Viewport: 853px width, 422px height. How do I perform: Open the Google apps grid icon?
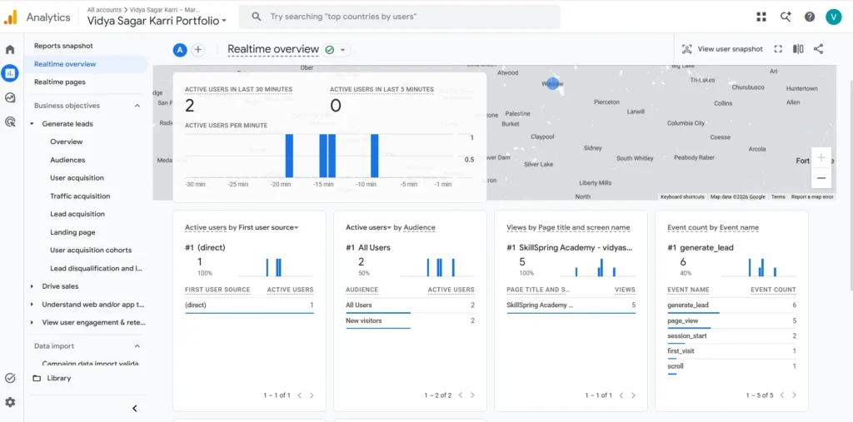761,17
